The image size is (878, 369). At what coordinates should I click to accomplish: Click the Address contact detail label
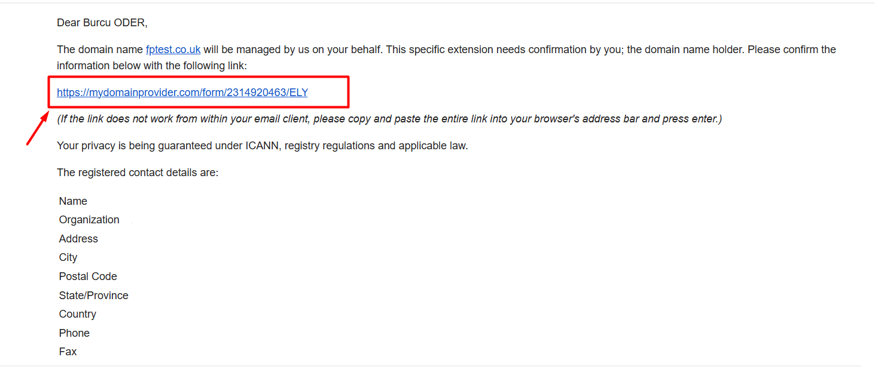pos(78,239)
